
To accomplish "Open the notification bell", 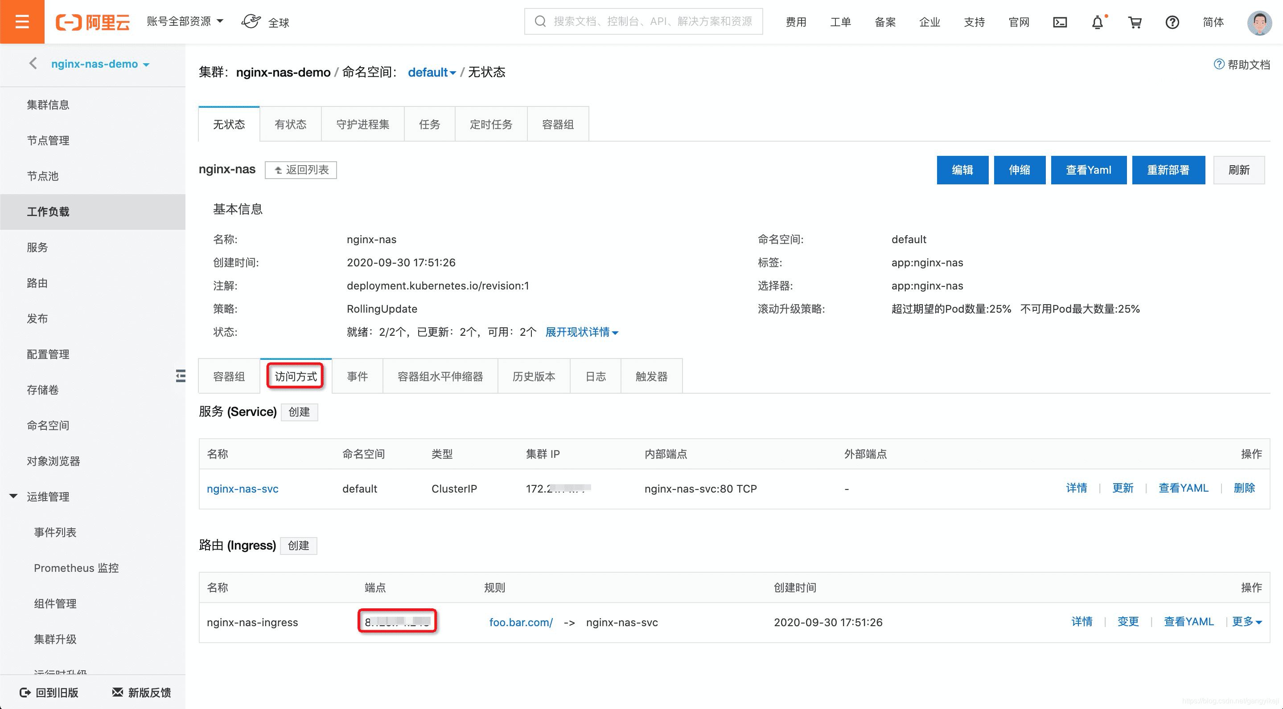I will click(x=1097, y=22).
